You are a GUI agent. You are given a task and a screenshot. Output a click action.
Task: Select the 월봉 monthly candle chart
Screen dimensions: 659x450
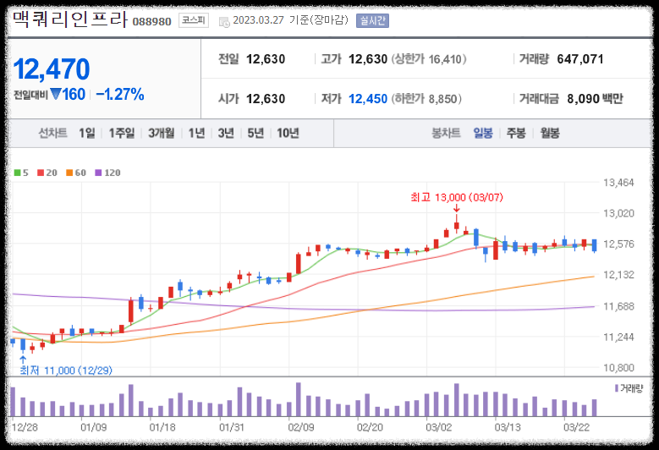(x=550, y=133)
